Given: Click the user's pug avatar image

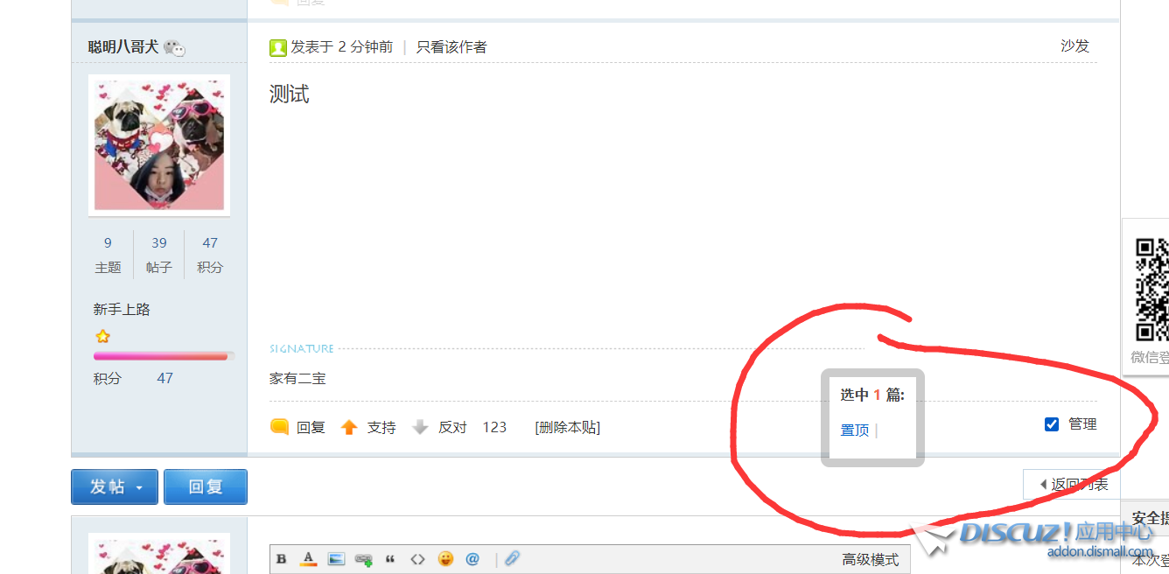Looking at the screenshot, I should pos(159,144).
